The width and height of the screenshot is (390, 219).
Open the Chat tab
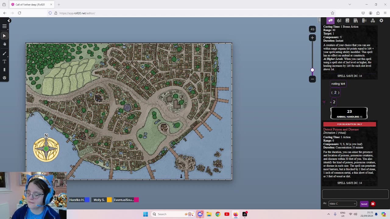[331, 21]
